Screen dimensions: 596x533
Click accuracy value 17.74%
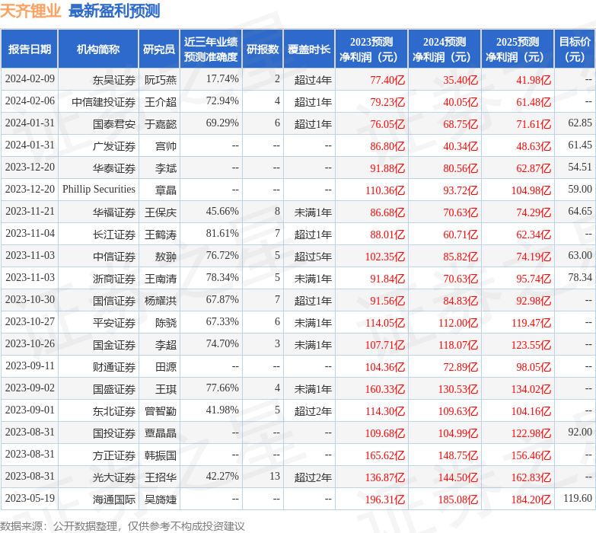pos(222,79)
